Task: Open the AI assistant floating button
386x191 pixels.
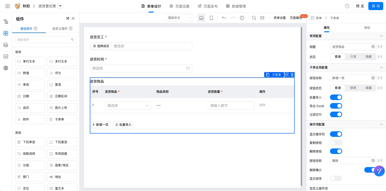Action: click(x=379, y=172)
